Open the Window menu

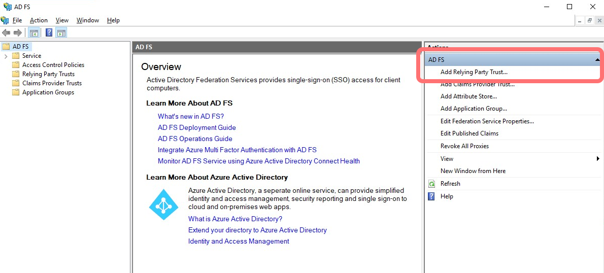click(x=87, y=20)
